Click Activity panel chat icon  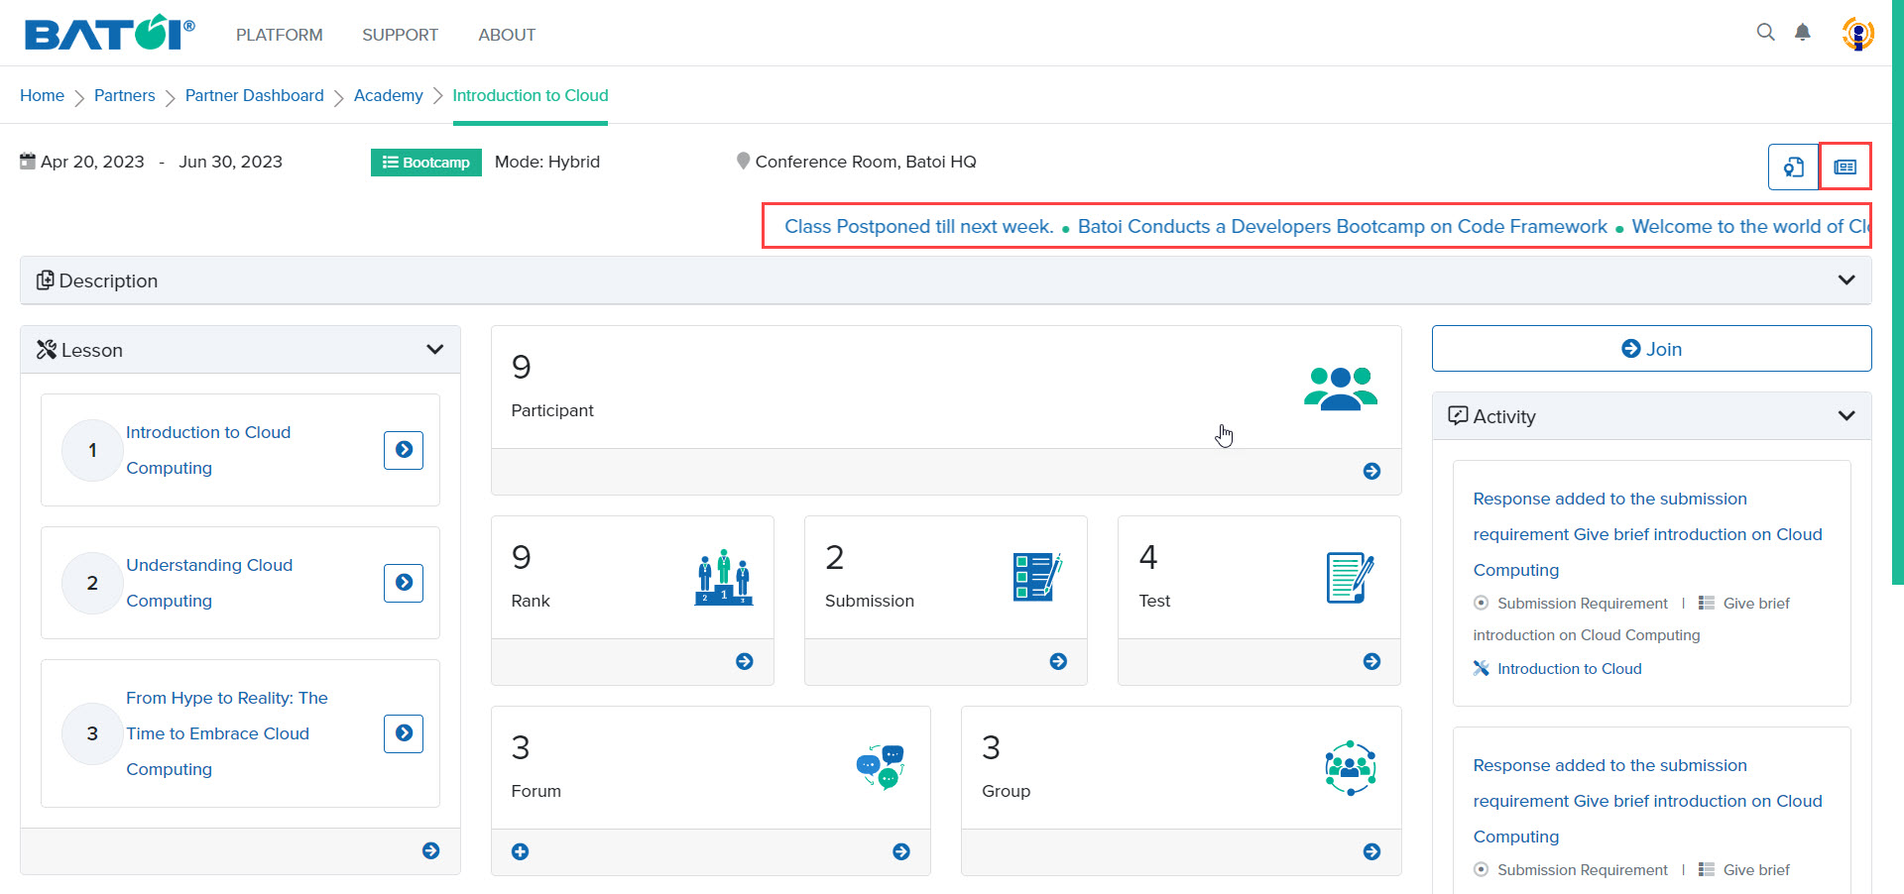1458,415
